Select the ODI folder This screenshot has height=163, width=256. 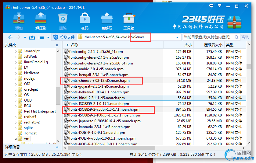pyautogui.click(x=27, y=84)
